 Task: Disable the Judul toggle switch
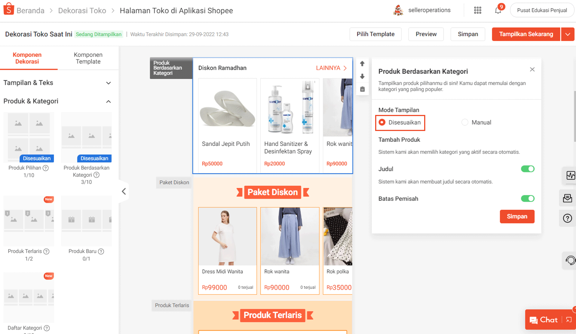[x=527, y=169]
